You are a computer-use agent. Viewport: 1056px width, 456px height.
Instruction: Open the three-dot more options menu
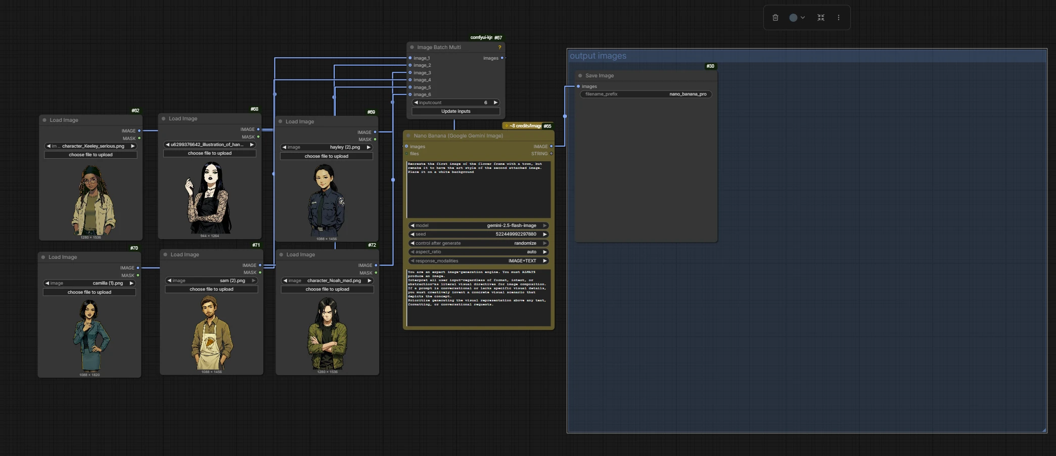tap(838, 18)
